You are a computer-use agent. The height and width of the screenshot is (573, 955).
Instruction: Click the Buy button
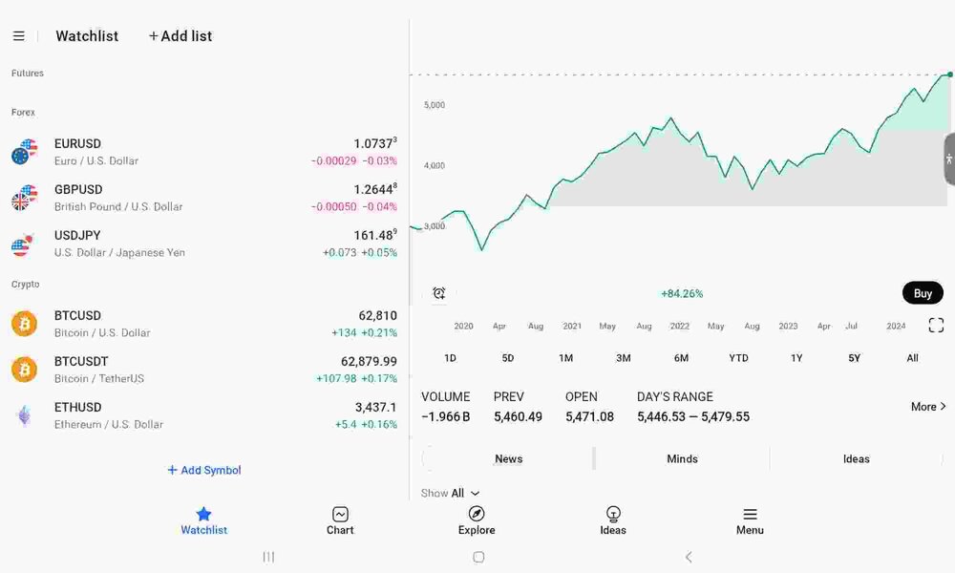[x=923, y=293]
